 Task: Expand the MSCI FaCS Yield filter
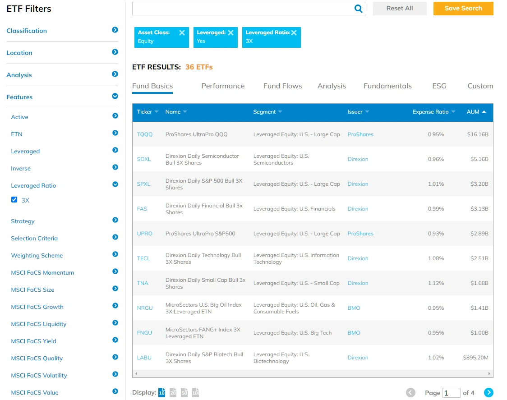pos(115,340)
